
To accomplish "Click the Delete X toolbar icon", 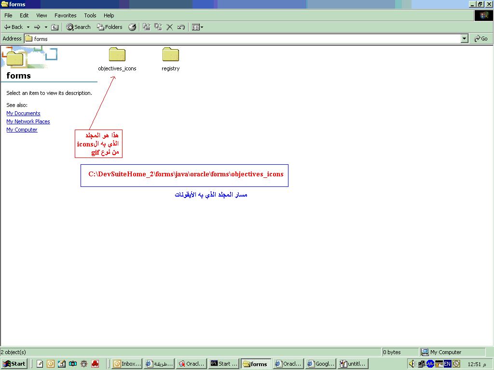I will click(169, 27).
